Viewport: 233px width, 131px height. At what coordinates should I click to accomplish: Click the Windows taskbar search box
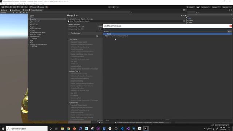(27, 128)
